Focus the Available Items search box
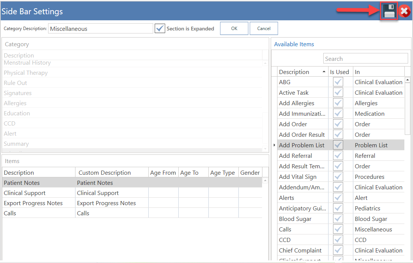Viewport: 413px width, 263px height. click(365, 59)
